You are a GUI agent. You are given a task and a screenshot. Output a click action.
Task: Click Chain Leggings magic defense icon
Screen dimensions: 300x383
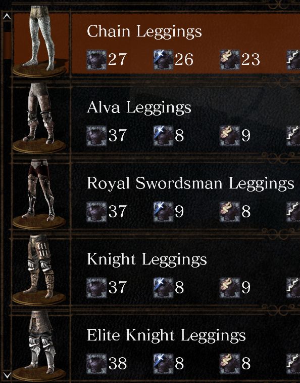pyautogui.click(x=163, y=60)
